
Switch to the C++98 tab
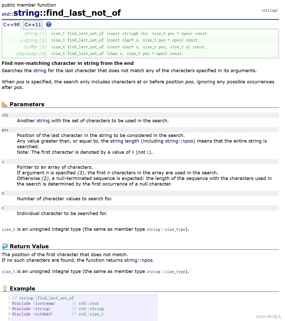coord(11,25)
